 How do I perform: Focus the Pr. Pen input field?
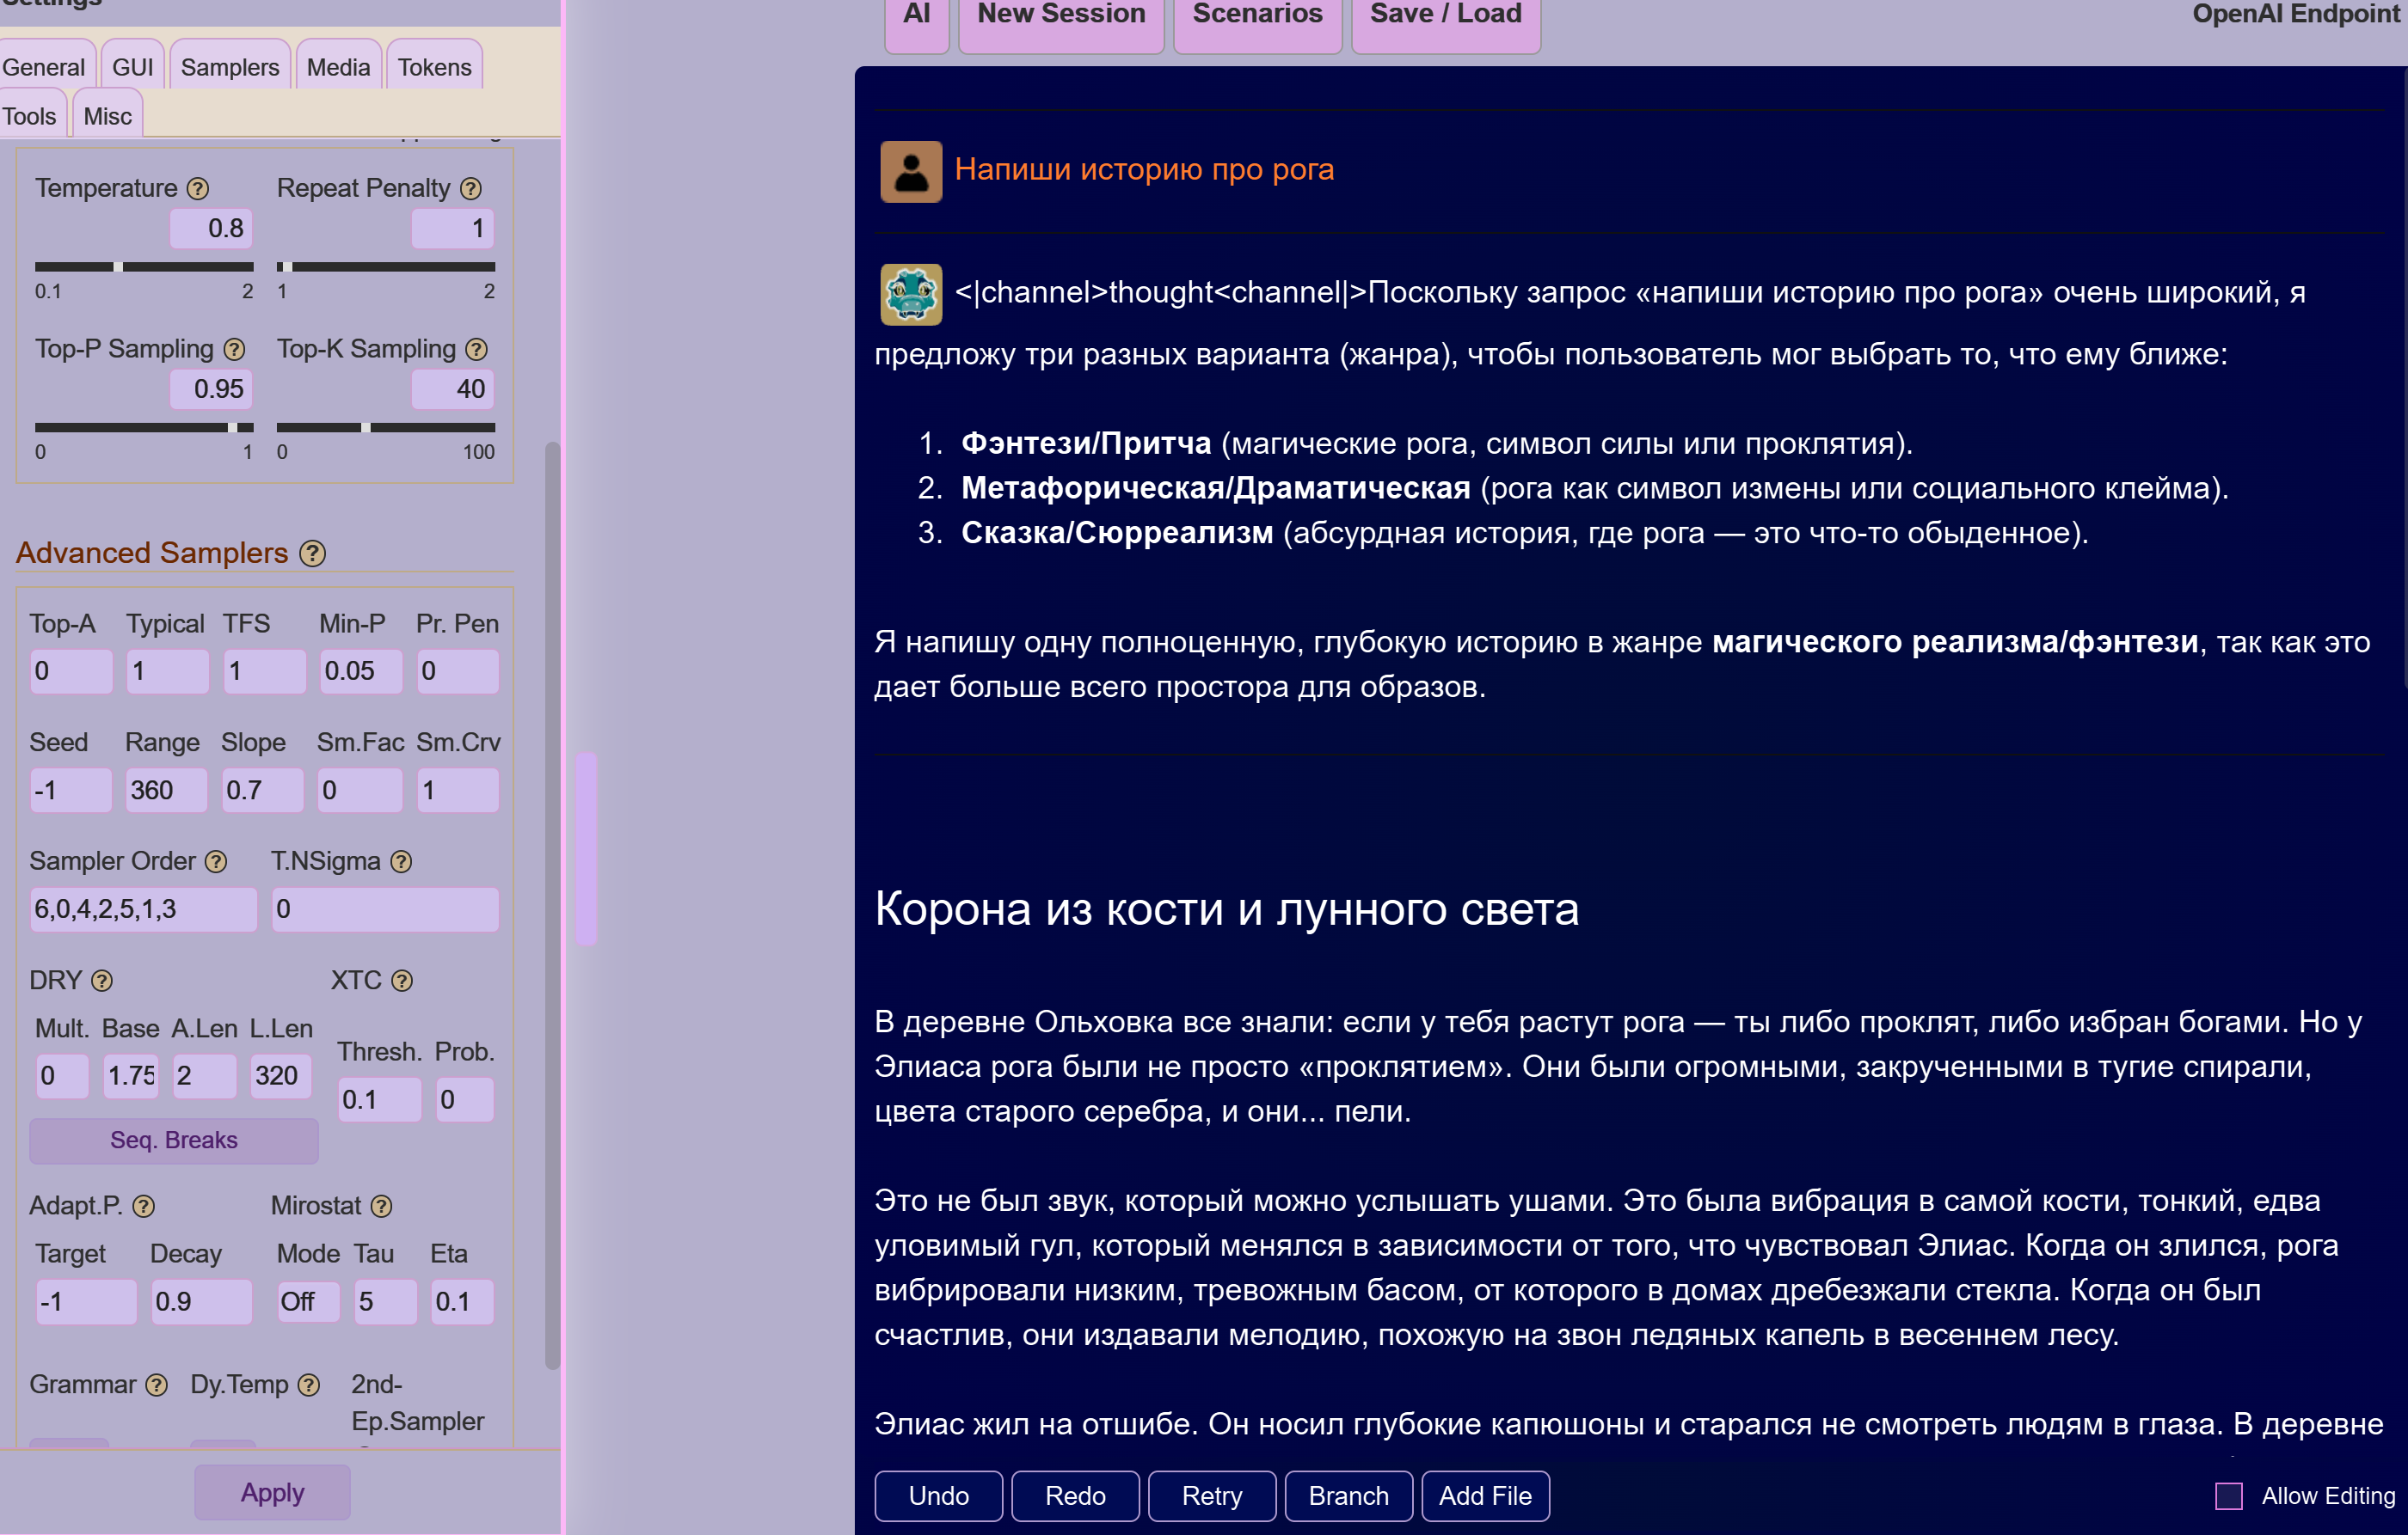pyautogui.click(x=457, y=670)
